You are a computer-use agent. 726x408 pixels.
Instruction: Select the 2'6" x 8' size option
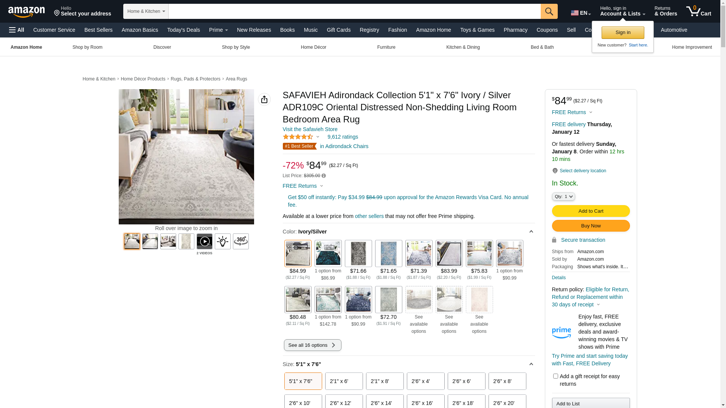tap(507, 381)
